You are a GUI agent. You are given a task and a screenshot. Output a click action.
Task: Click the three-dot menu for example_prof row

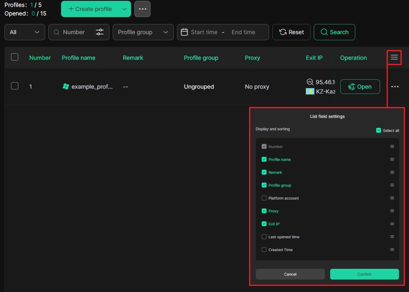pos(395,87)
